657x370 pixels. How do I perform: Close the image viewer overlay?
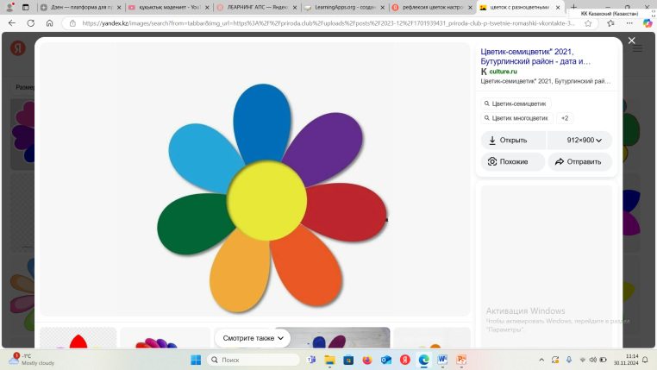[x=631, y=41]
